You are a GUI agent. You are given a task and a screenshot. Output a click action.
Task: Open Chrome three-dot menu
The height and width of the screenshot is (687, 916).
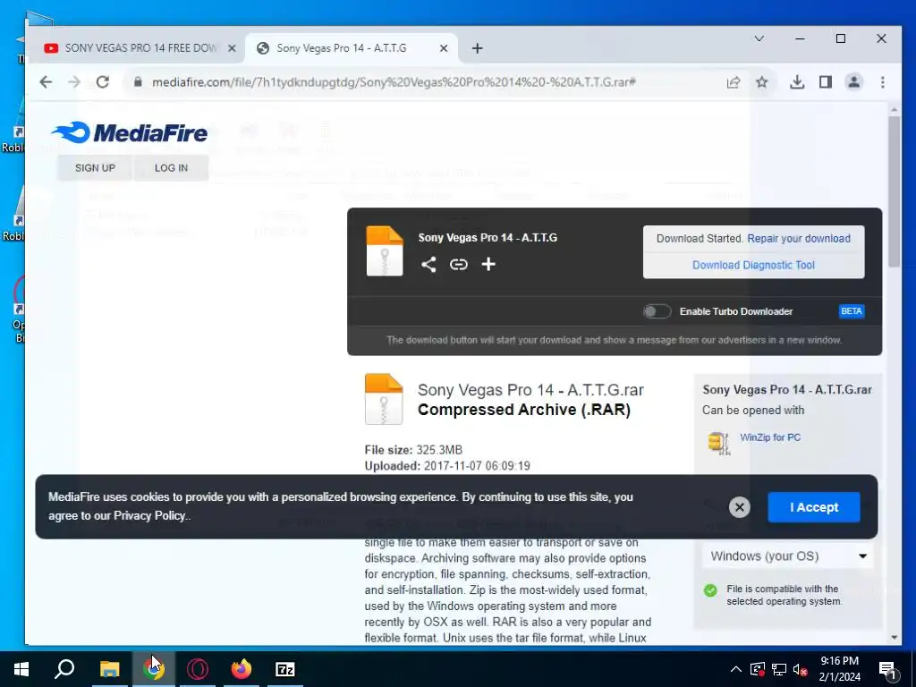(883, 82)
